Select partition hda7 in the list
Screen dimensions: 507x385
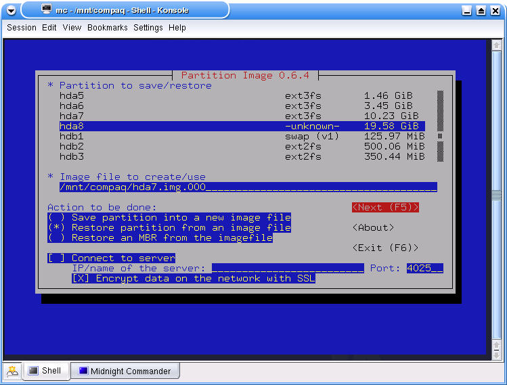(x=242, y=116)
